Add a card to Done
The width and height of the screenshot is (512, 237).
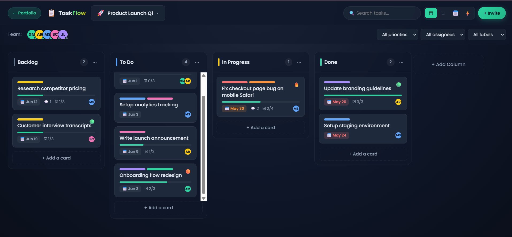point(363,154)
